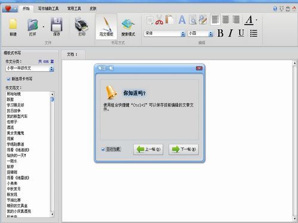Open the 皮肤 ribbon tab

[x=93, y=8]
